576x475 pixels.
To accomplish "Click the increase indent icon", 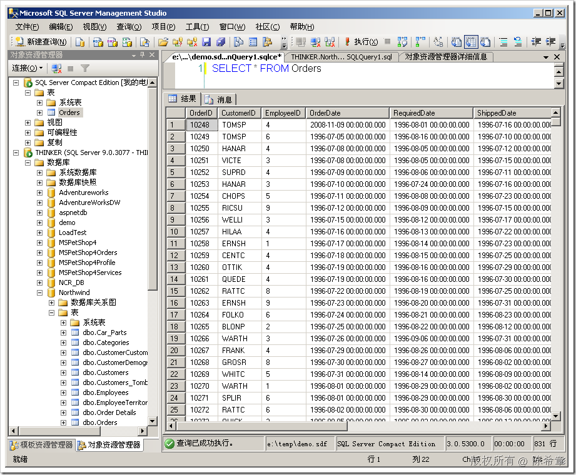I will point(550,42).
